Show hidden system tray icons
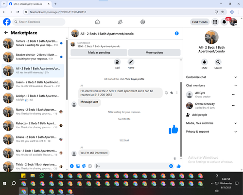 coord(212,183)
